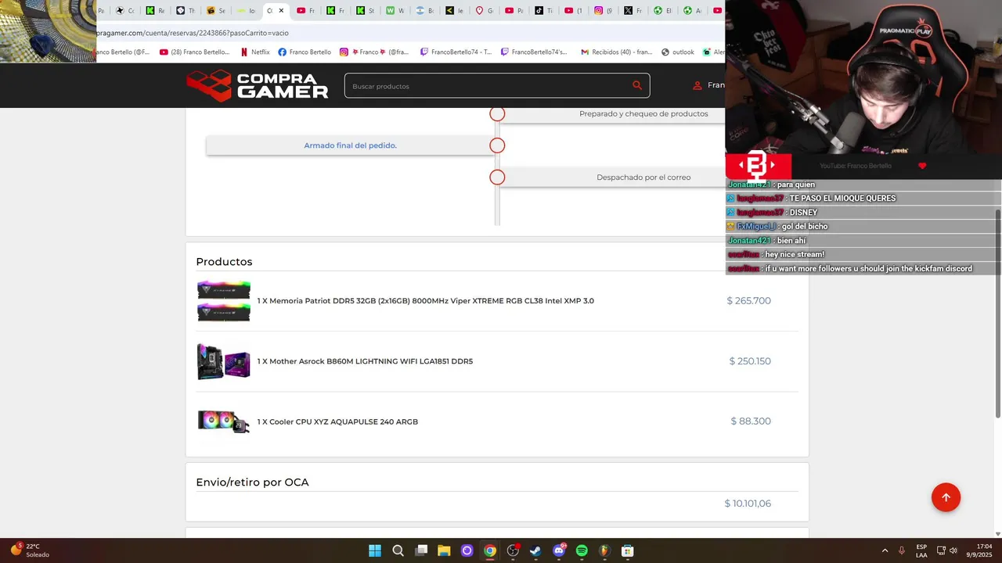Open the Franco Bertello Facebook bookmark

(x=305, y=52)
